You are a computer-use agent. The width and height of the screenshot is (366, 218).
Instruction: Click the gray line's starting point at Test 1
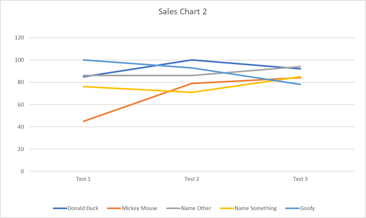[x=84, y=75]
